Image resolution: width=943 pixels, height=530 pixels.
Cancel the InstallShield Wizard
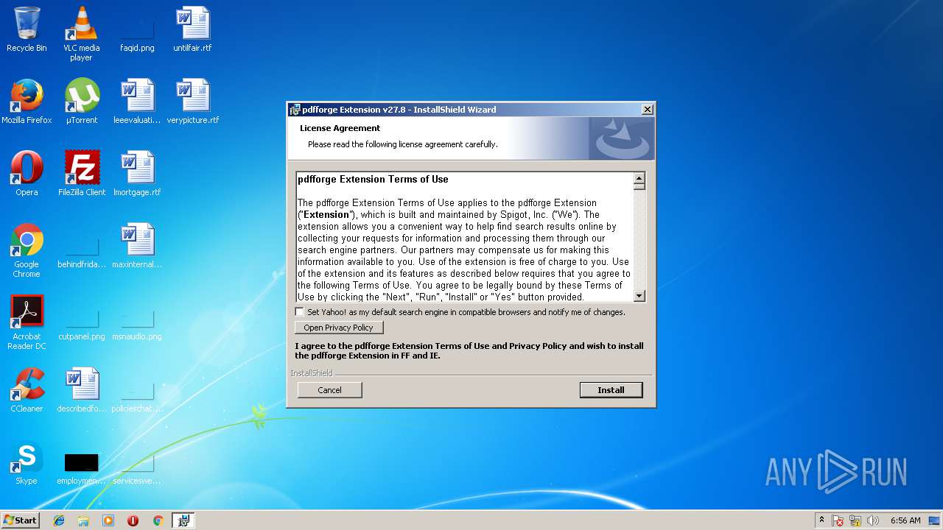coord(329,390)
